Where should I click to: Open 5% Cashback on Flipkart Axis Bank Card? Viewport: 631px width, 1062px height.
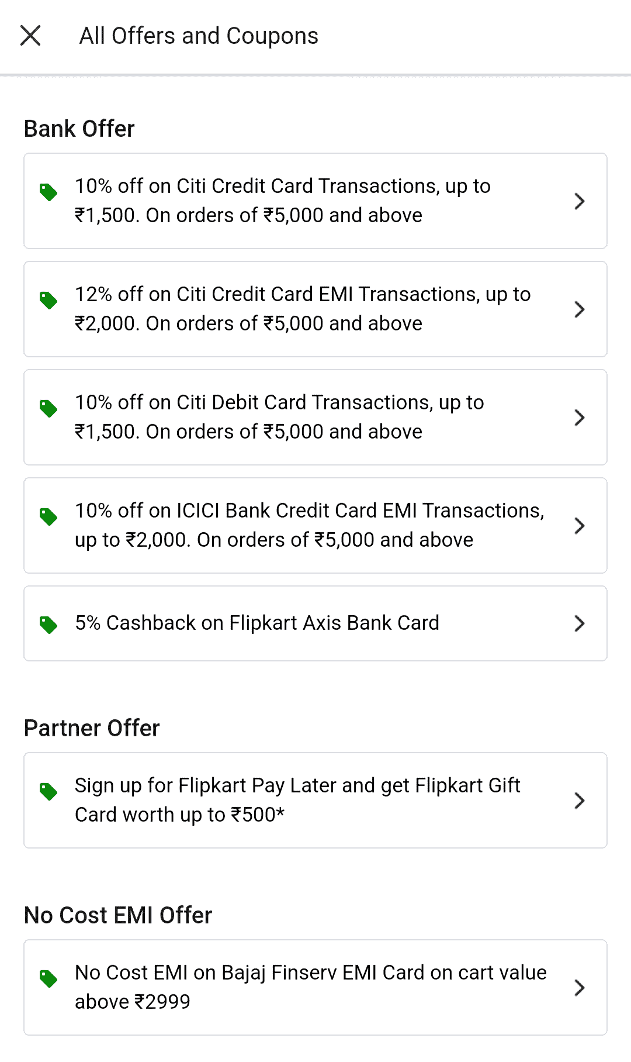tap(257, 623)
